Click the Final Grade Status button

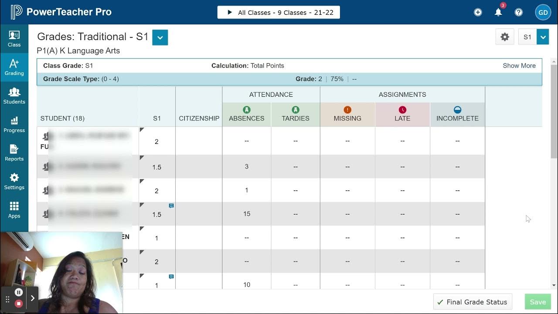473,302
